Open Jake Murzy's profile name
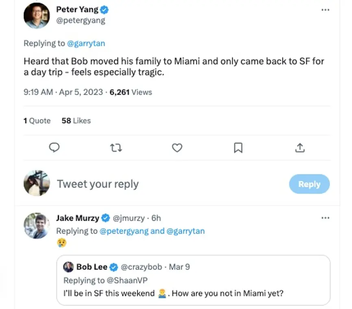This screenshot has width=352, height=309. 78,218
